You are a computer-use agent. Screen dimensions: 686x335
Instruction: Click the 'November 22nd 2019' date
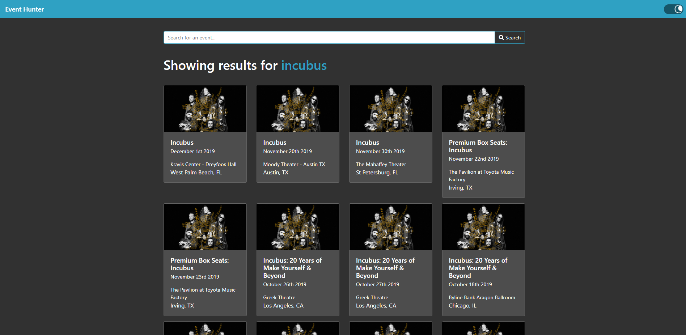point(474,159)
